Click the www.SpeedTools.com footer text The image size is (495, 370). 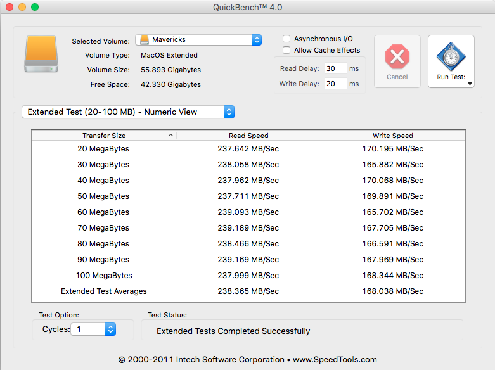[335, 360]
